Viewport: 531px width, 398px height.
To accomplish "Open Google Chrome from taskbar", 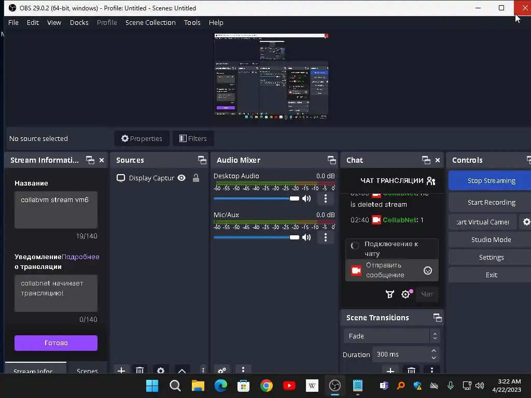I will 266,386.
